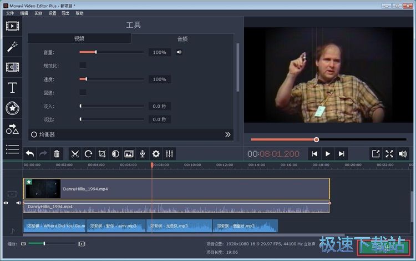This screenshot has height=261, width=416.
Task: Play the preview video
Action: pyautogui.click(x=328, y=154)
